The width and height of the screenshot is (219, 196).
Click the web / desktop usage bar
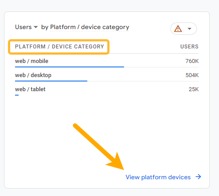[x=51, y=81]
